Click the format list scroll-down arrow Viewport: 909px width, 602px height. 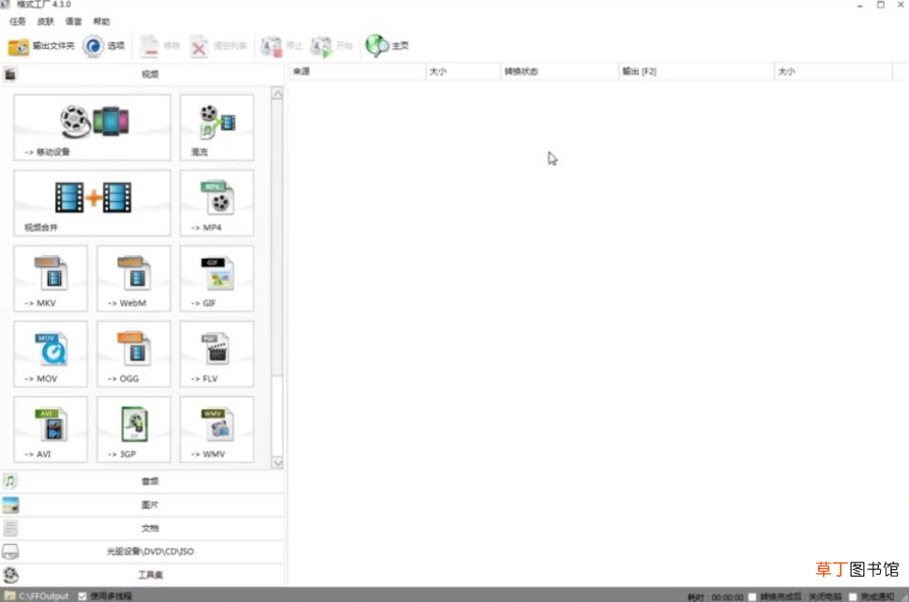point(277,462)
